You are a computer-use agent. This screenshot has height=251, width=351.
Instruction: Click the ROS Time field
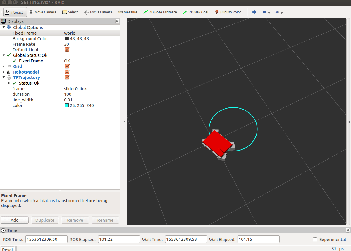[x=47, y=239]
